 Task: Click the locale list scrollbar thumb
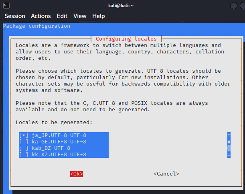pos(229,142)
